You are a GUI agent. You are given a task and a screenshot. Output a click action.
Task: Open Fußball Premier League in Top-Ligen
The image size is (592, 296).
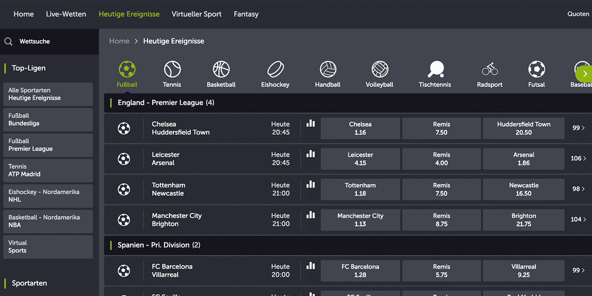[x=48, y=145]
